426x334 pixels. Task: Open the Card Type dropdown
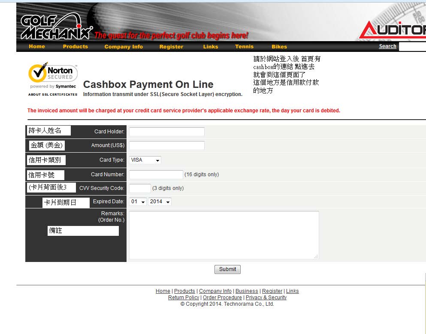coord(145,160)
